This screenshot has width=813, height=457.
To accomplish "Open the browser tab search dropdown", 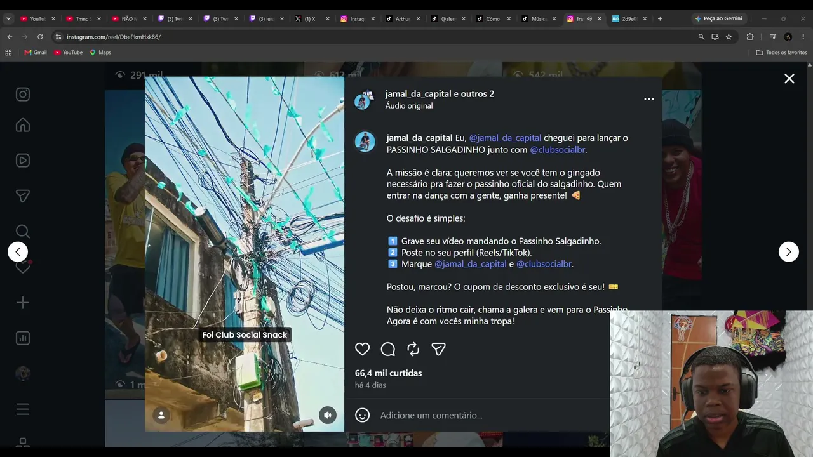I will pyautogui.click(x=8, y=19).
